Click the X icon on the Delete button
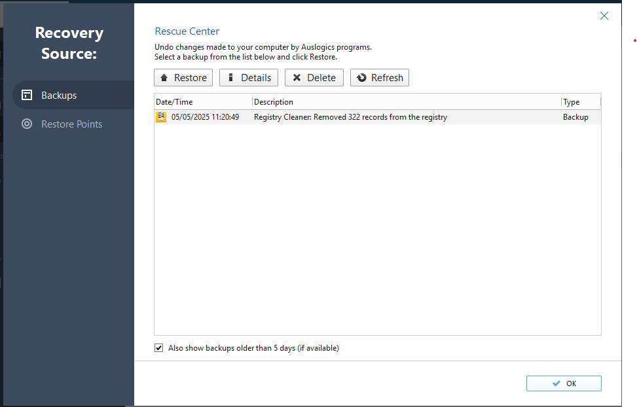Viewport: 637px width, 407px height. (297, 78)
